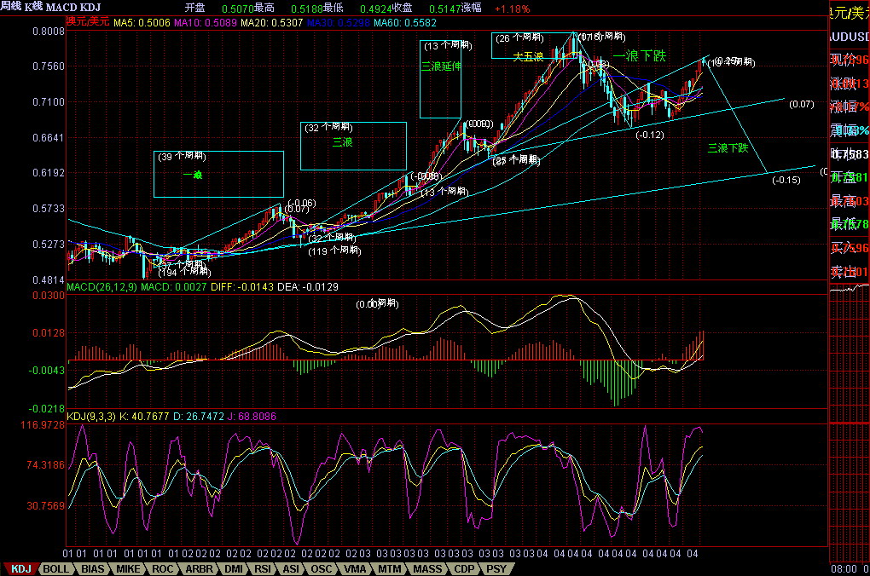Screen dimensions: 870x576
Task: Click the D: 26.7472 value
Action: [x=198, y=417]
